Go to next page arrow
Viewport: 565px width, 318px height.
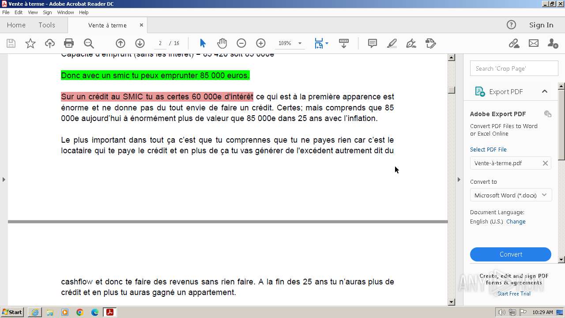[x=140, y=43]
